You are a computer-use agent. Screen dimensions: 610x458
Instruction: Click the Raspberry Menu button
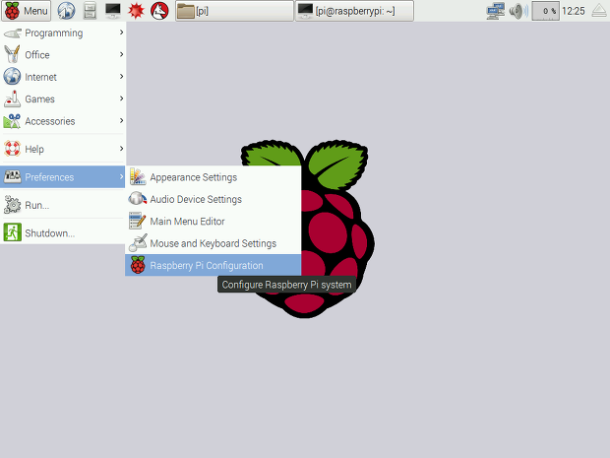[x=26, y=11]
